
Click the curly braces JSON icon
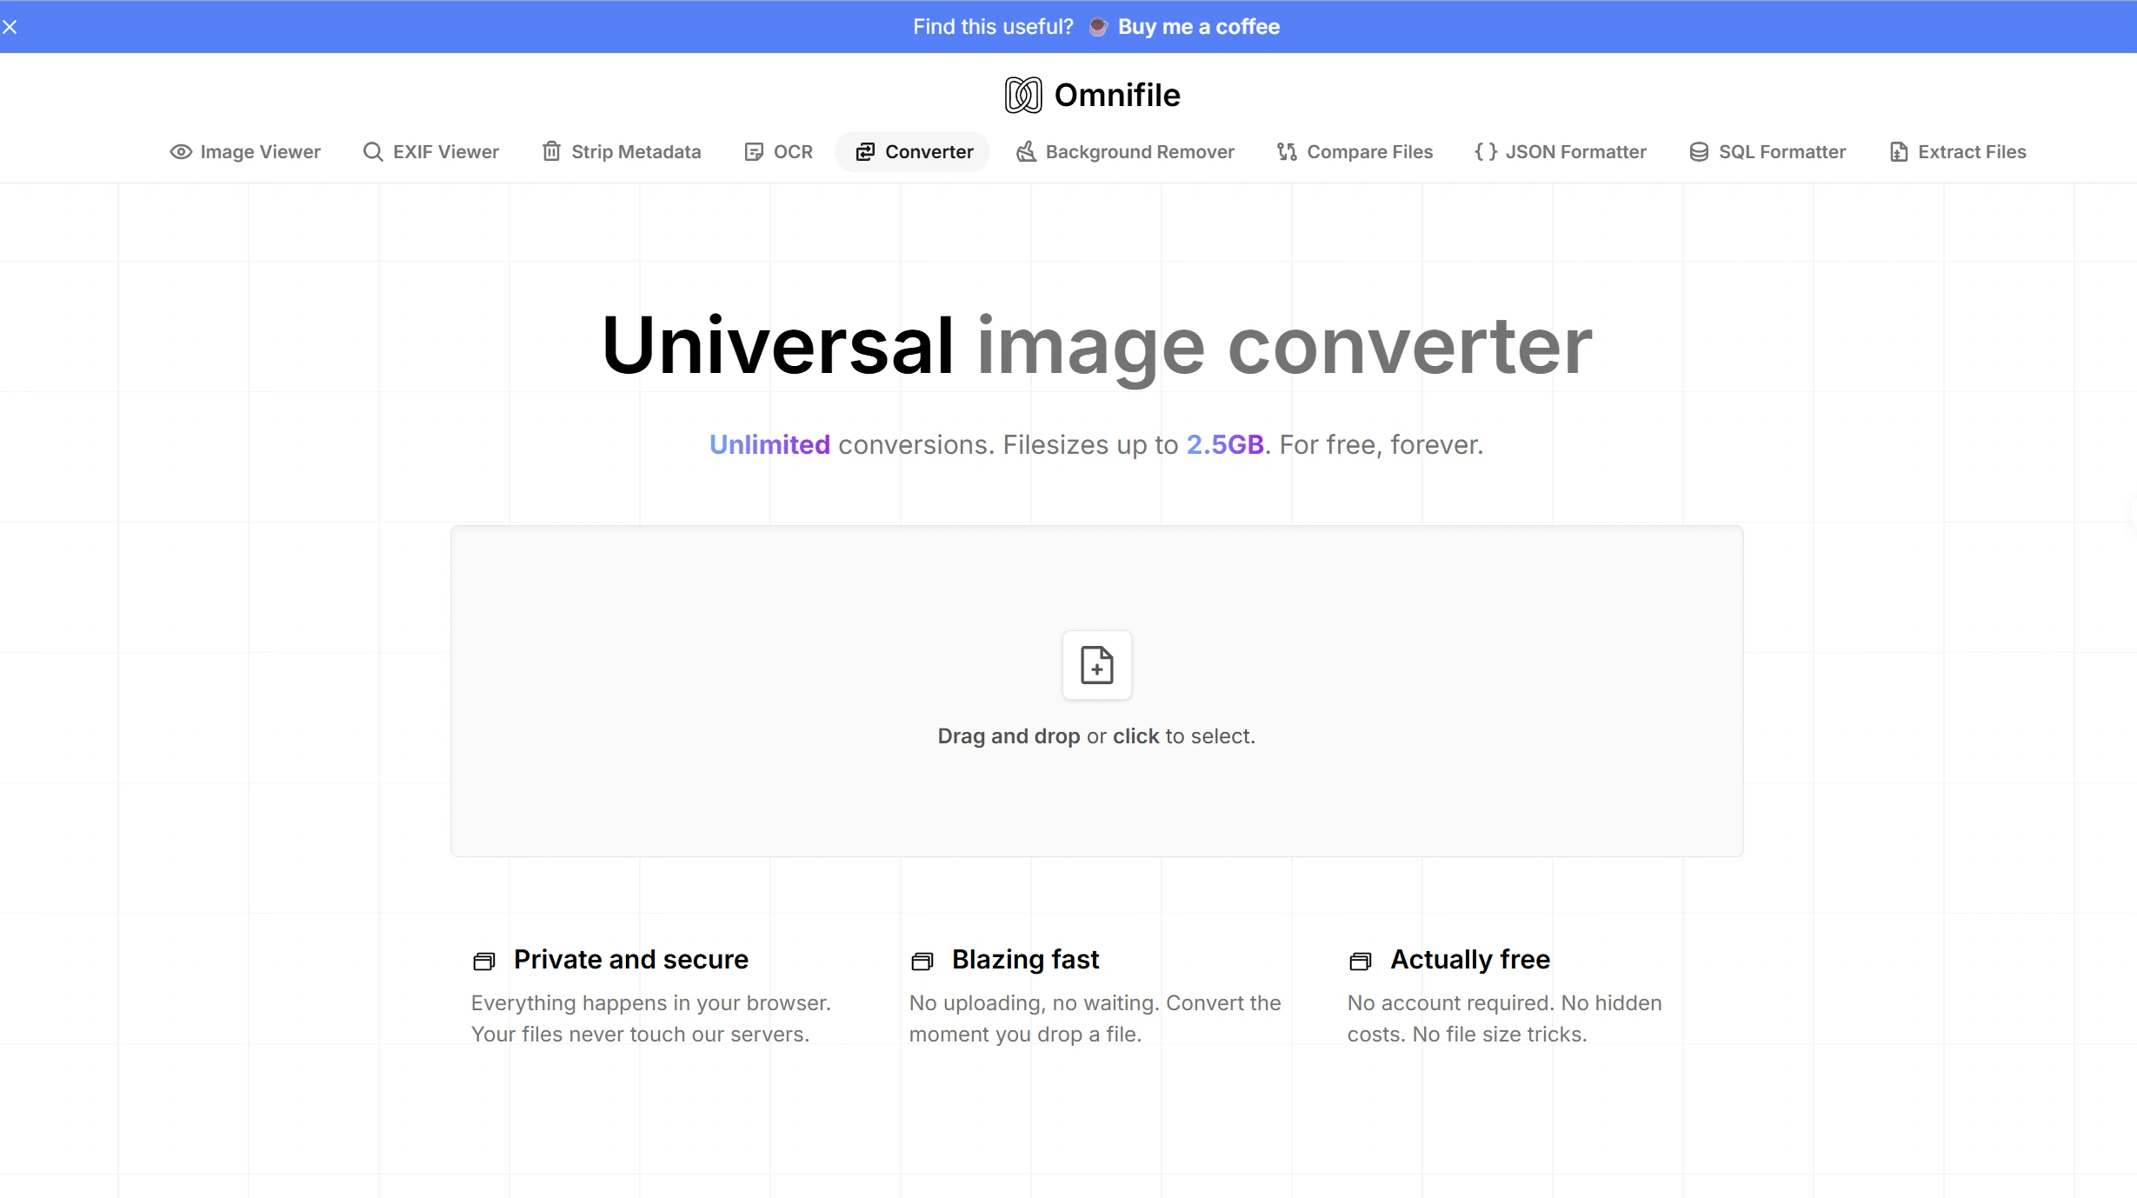tap(1486, 152)
